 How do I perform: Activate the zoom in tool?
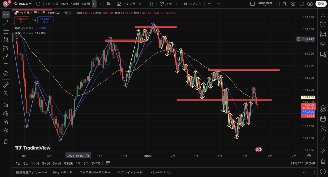[6, 94]
